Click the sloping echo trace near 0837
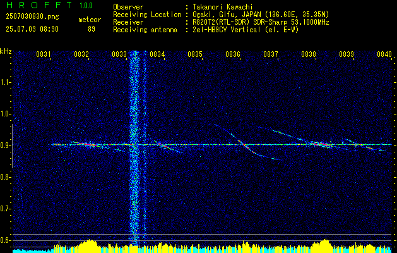 pyautogui.click(x=283, y=134)
